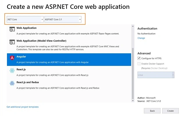Click the 'application with Angular' description
This screenshot has width=182, height=116.
(x=53, y=62)
